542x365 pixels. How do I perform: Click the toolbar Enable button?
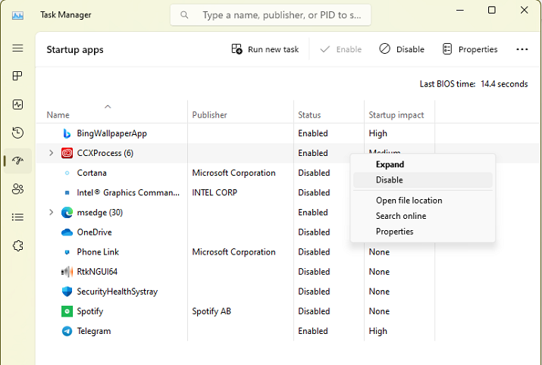(x=340, y=49)
